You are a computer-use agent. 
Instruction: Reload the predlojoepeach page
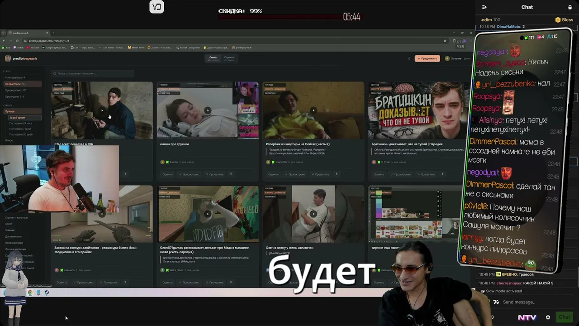coord(17,41)
